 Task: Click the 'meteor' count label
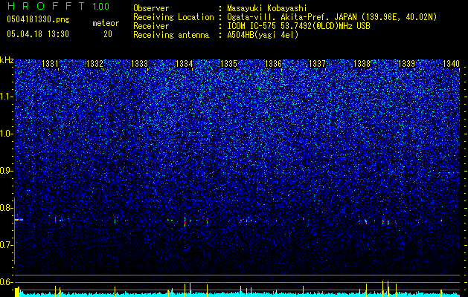point(106,23)
